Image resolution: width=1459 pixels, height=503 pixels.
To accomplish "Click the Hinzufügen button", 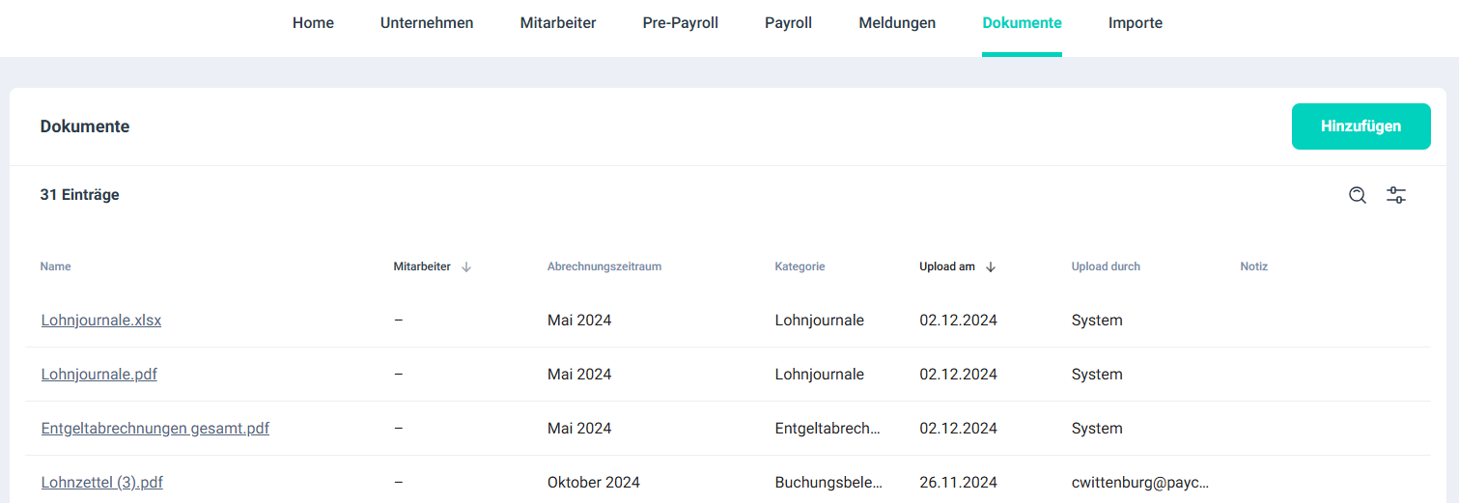I will 1361,126.
